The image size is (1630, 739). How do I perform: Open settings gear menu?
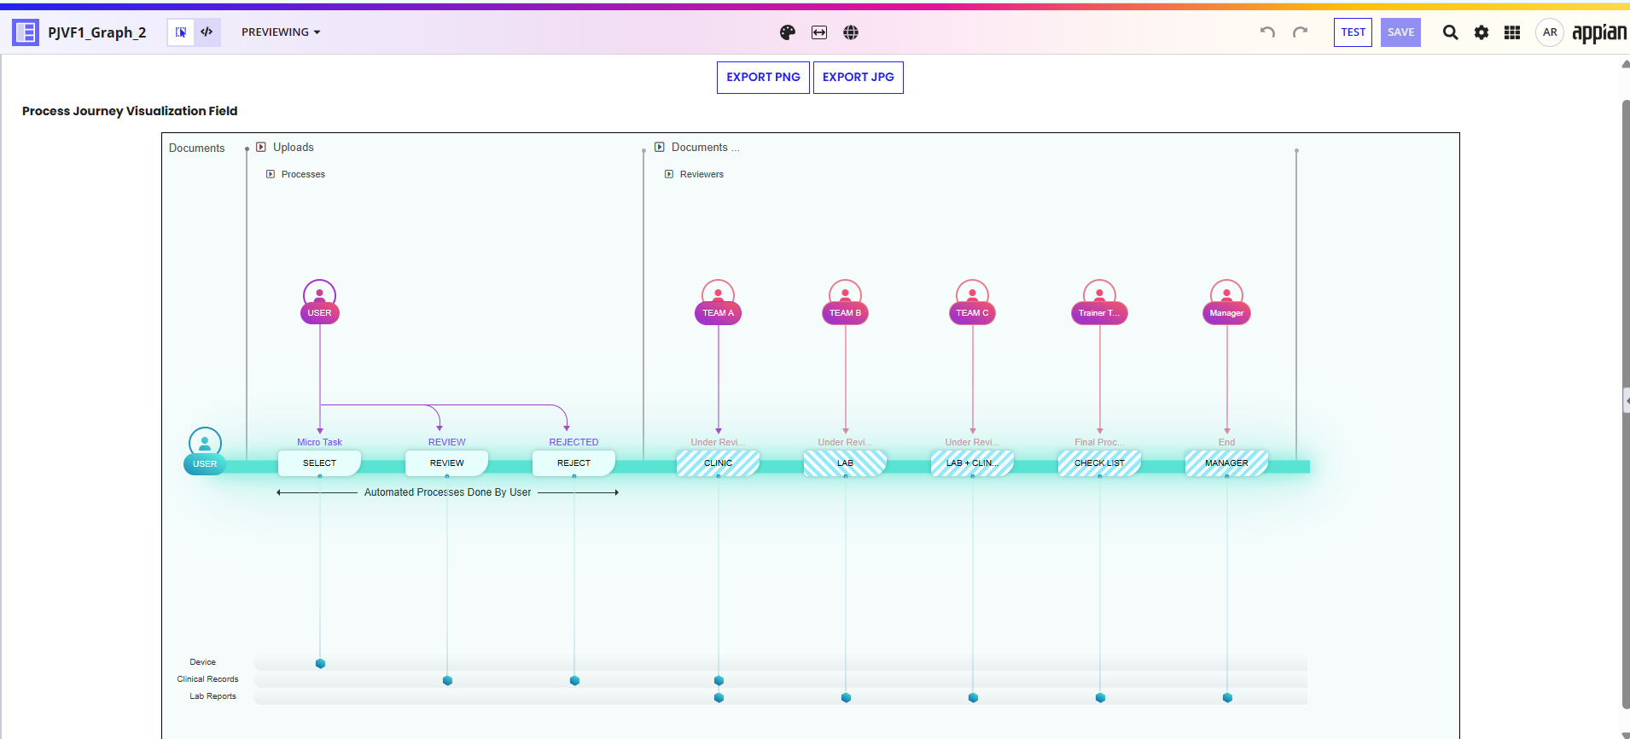[x=1482, y=32]
